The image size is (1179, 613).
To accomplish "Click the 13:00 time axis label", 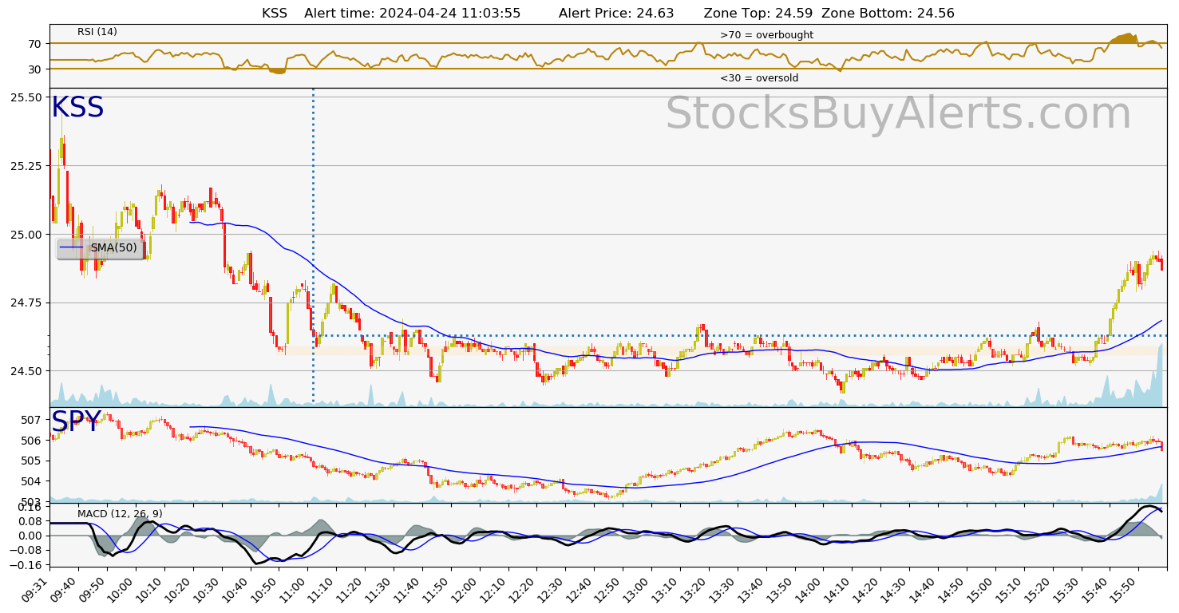I will click(636, 590).
